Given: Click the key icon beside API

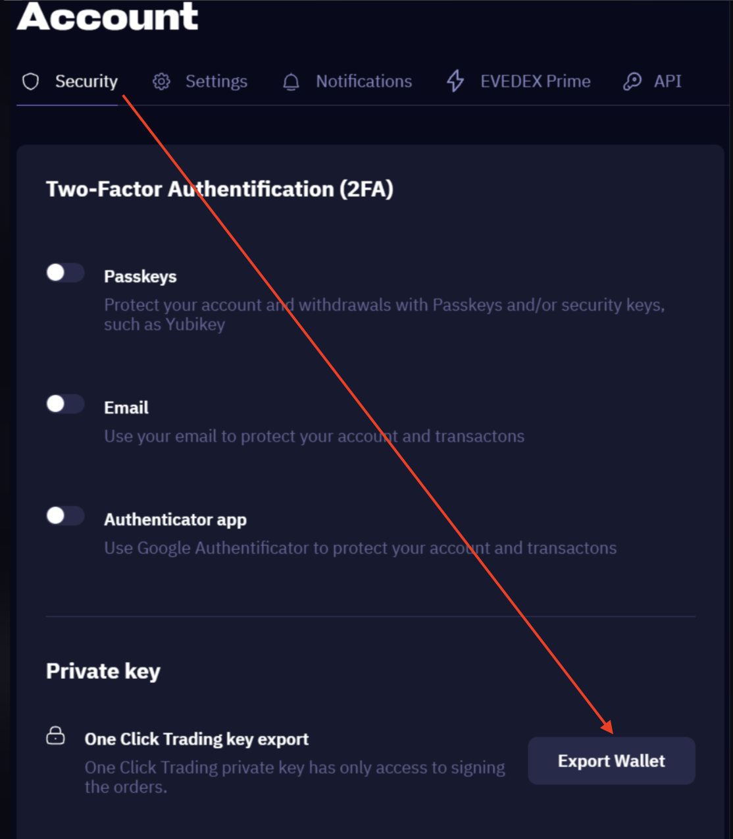Looking at the screenshot, I should click(x=632, y=82).
